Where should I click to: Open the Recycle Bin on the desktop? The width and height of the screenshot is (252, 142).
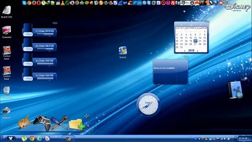pos(7,92)
